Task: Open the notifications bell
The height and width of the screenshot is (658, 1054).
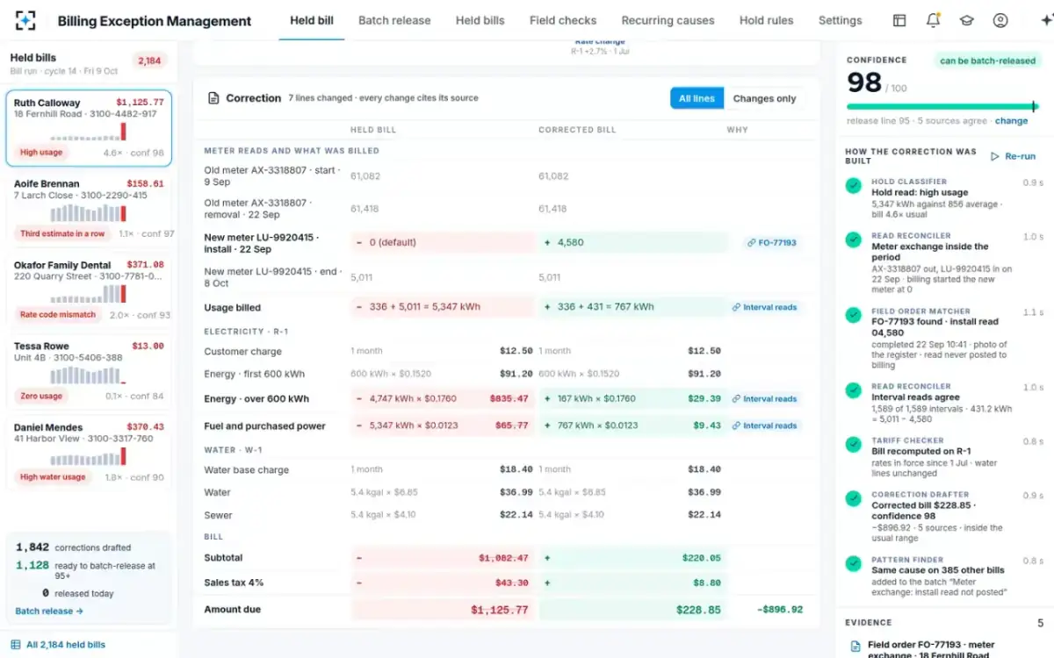Action: 933,20
